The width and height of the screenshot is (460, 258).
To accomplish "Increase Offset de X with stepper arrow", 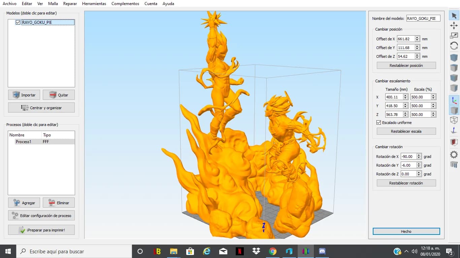I will 417,38.
